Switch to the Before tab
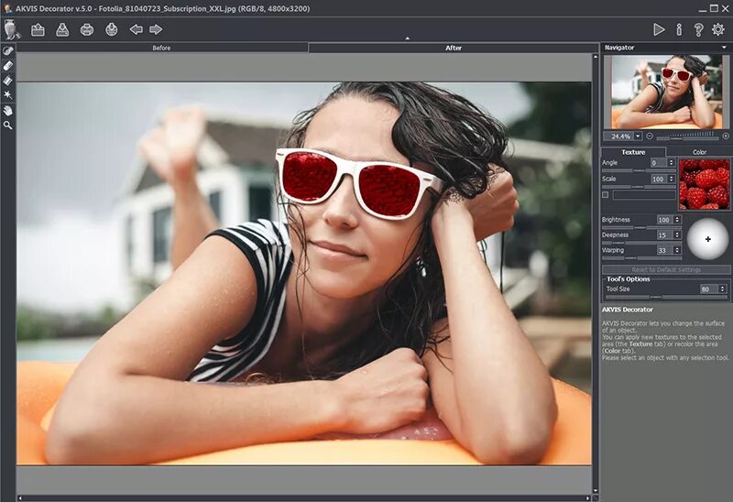This screenshot has height=502, width=733. (x=161, y=48)
